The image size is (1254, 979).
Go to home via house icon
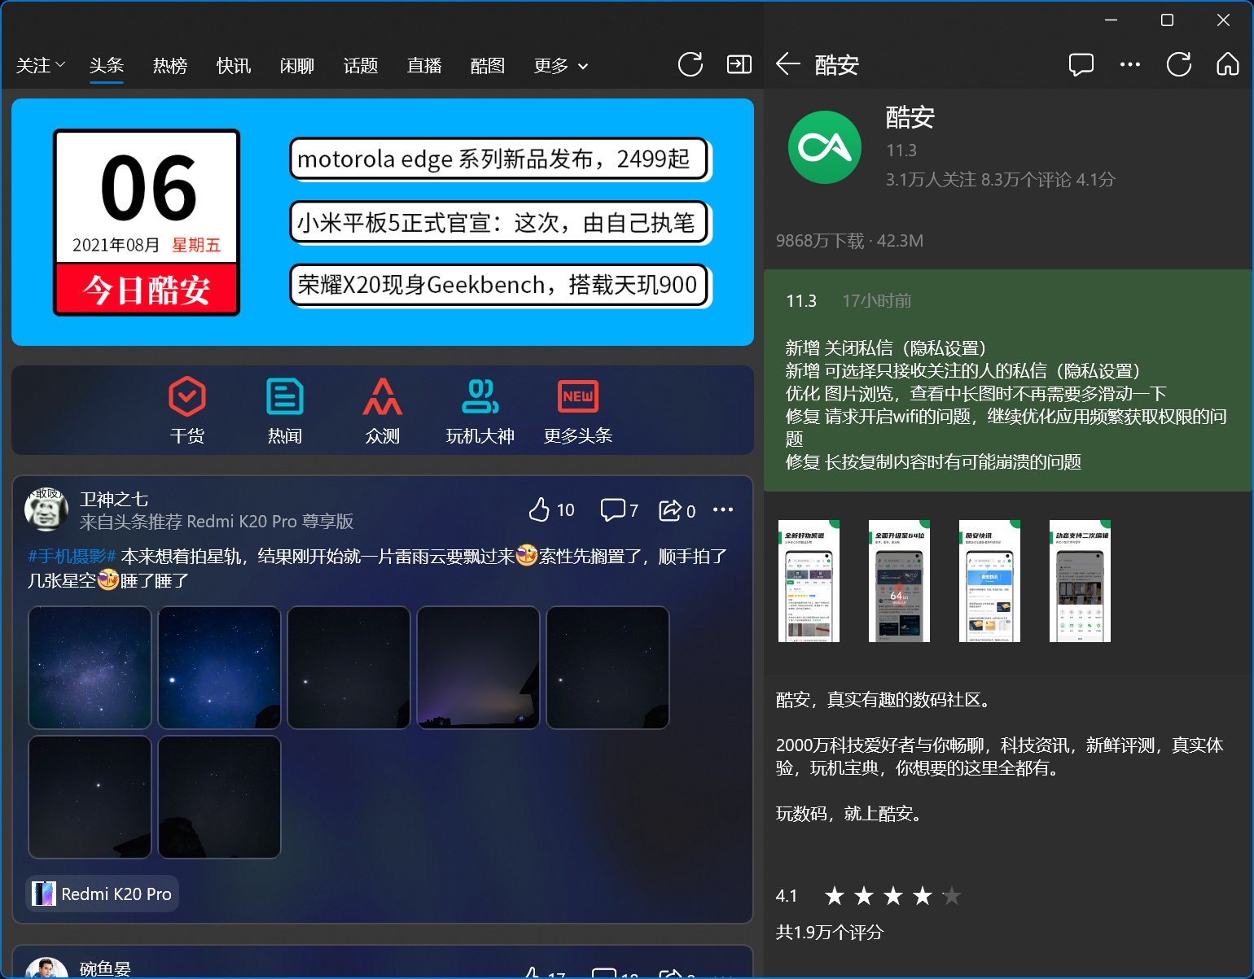click(1228, 64)
